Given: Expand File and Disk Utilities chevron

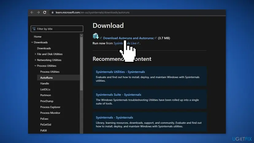Looking at the screenshot, I should [x=35, y=54].
